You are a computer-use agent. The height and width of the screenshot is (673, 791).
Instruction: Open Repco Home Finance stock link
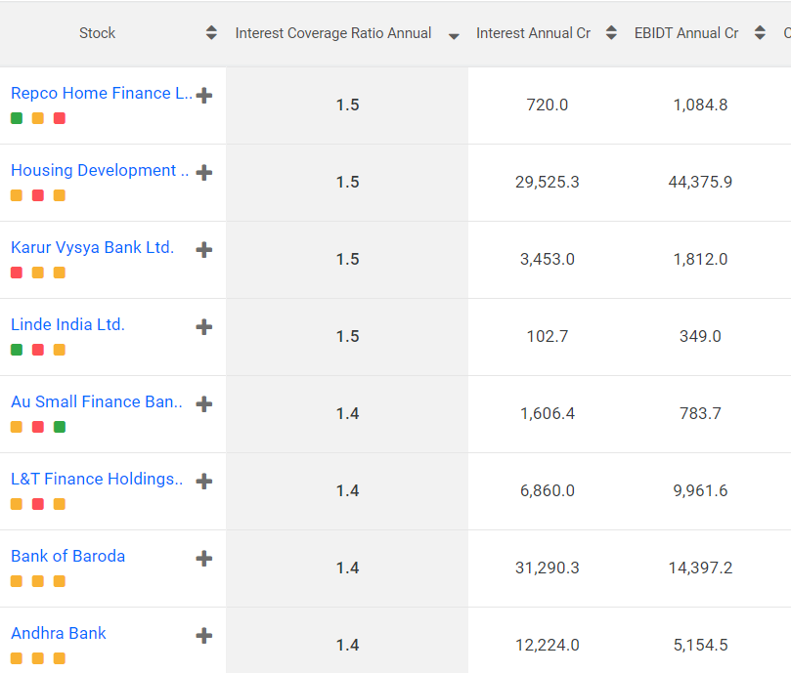click(x=102, y=93)
